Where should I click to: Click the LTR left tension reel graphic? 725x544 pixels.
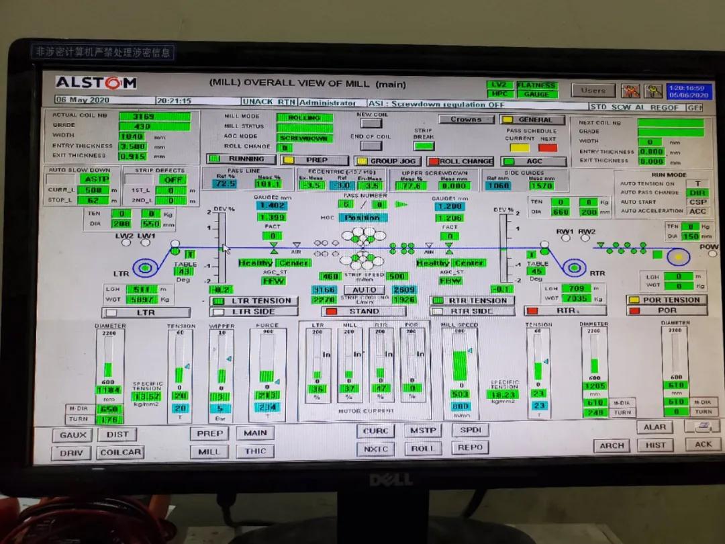[146, 267]
